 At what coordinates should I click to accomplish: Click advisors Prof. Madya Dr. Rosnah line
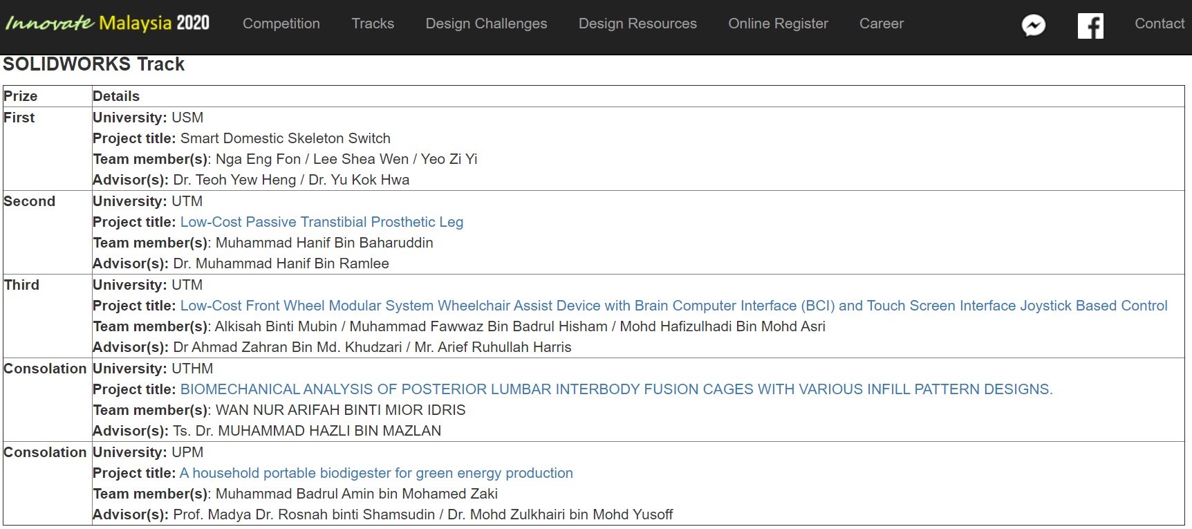pos(382,514)
